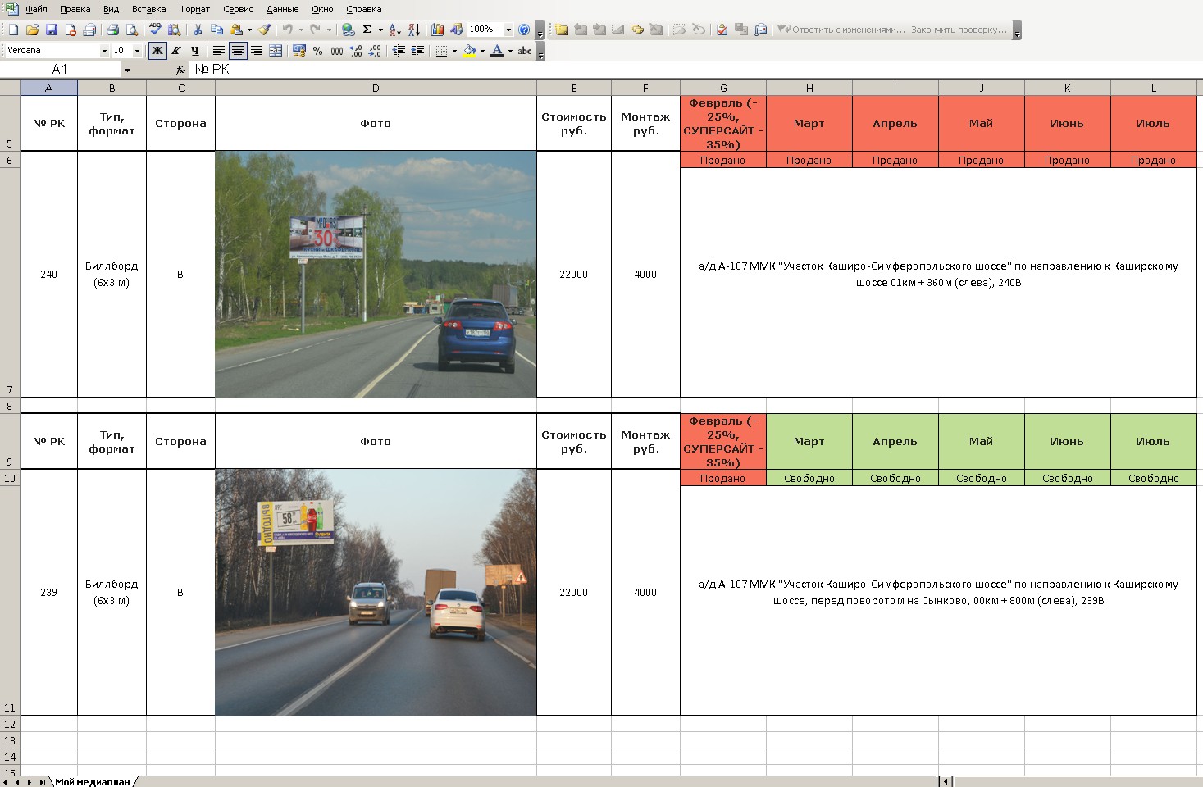
Task: Decrease decimal places
Action: pyautogui.click(x=375, y=51)
